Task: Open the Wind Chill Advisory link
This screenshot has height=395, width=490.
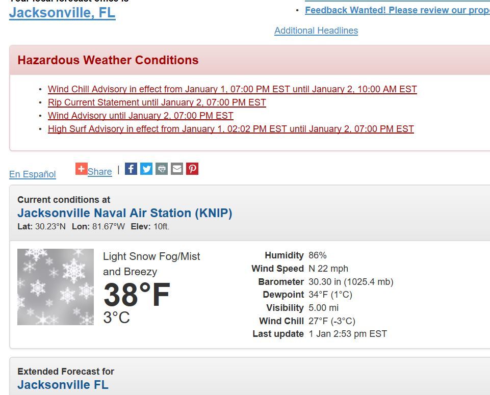Action: click(x=232, y=89)
